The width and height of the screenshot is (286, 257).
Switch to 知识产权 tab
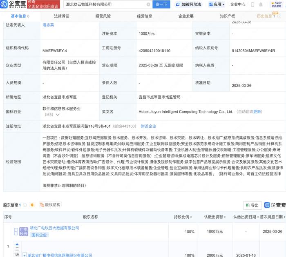pos(228,16)
